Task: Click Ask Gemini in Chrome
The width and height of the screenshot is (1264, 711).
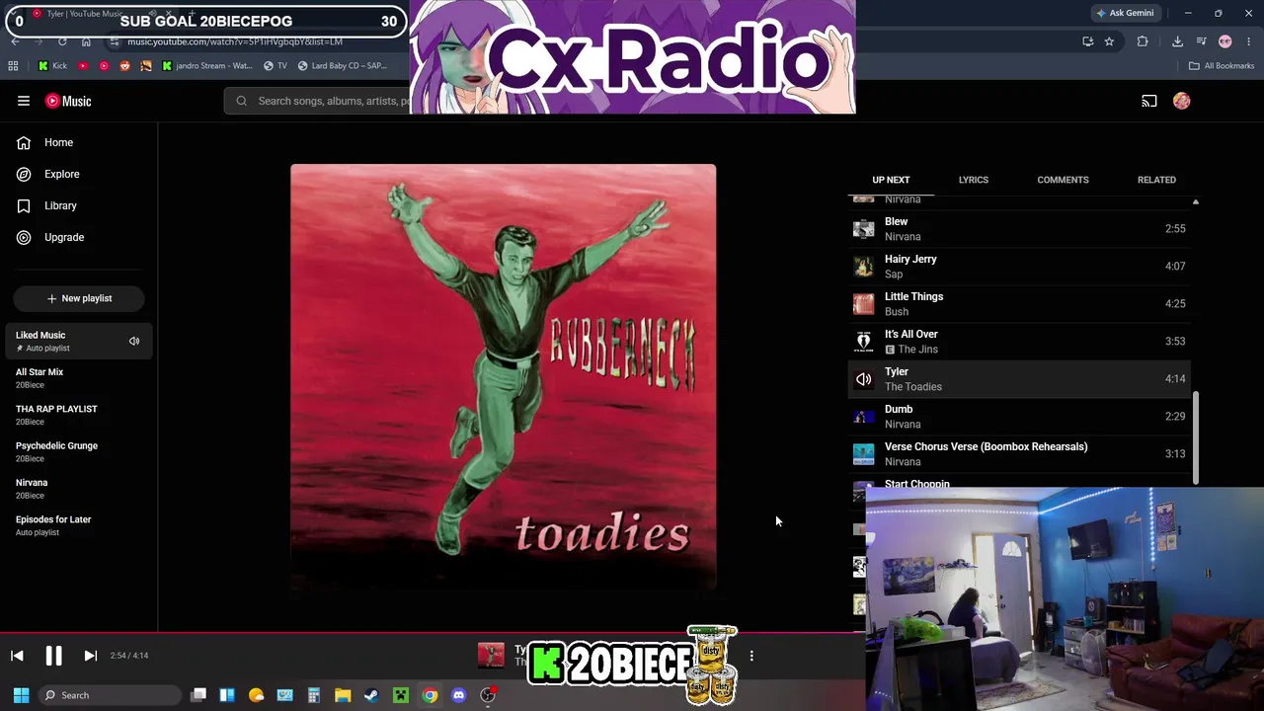Action: pyautogui.click(x=1125, y=13)
